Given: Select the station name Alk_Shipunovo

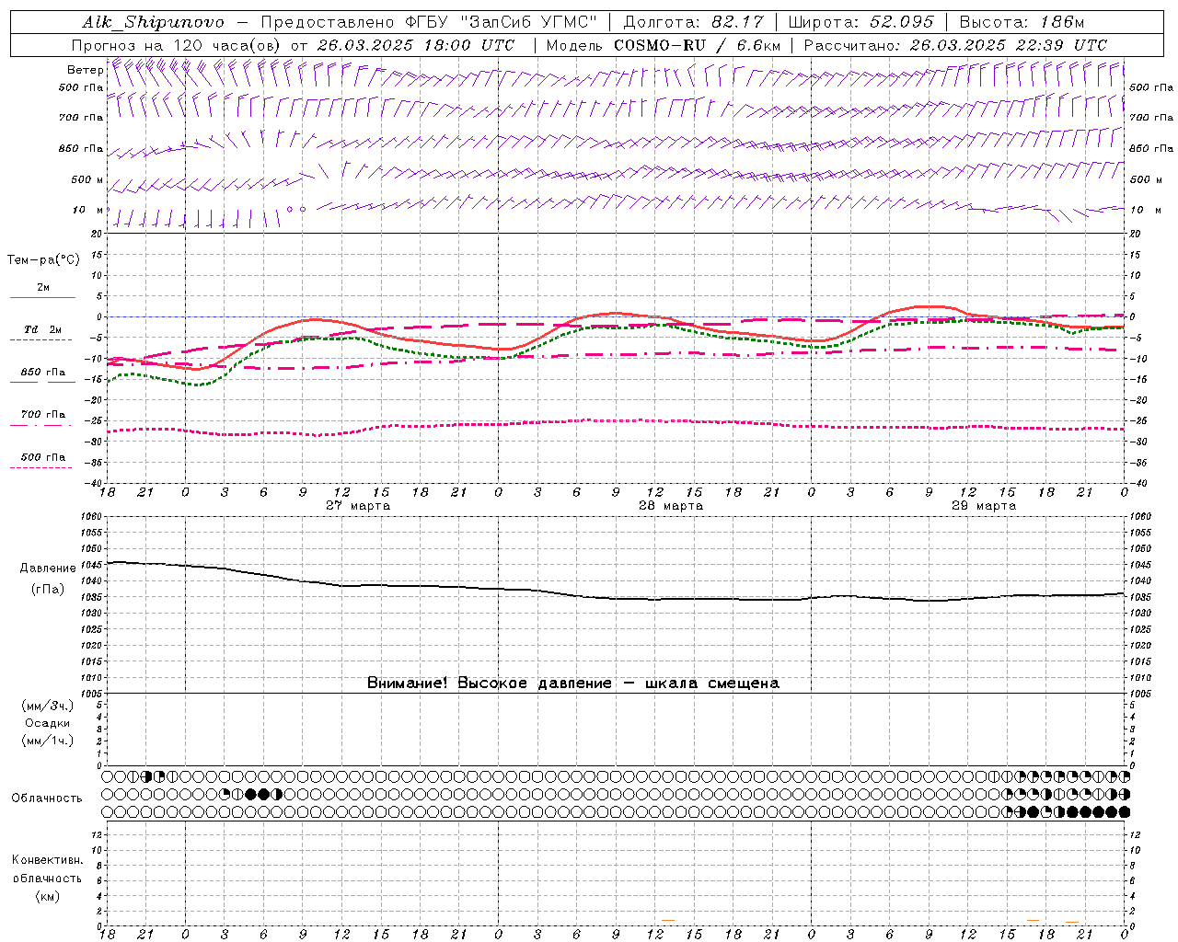Looking at the screenshot, I should click(153, 22).
